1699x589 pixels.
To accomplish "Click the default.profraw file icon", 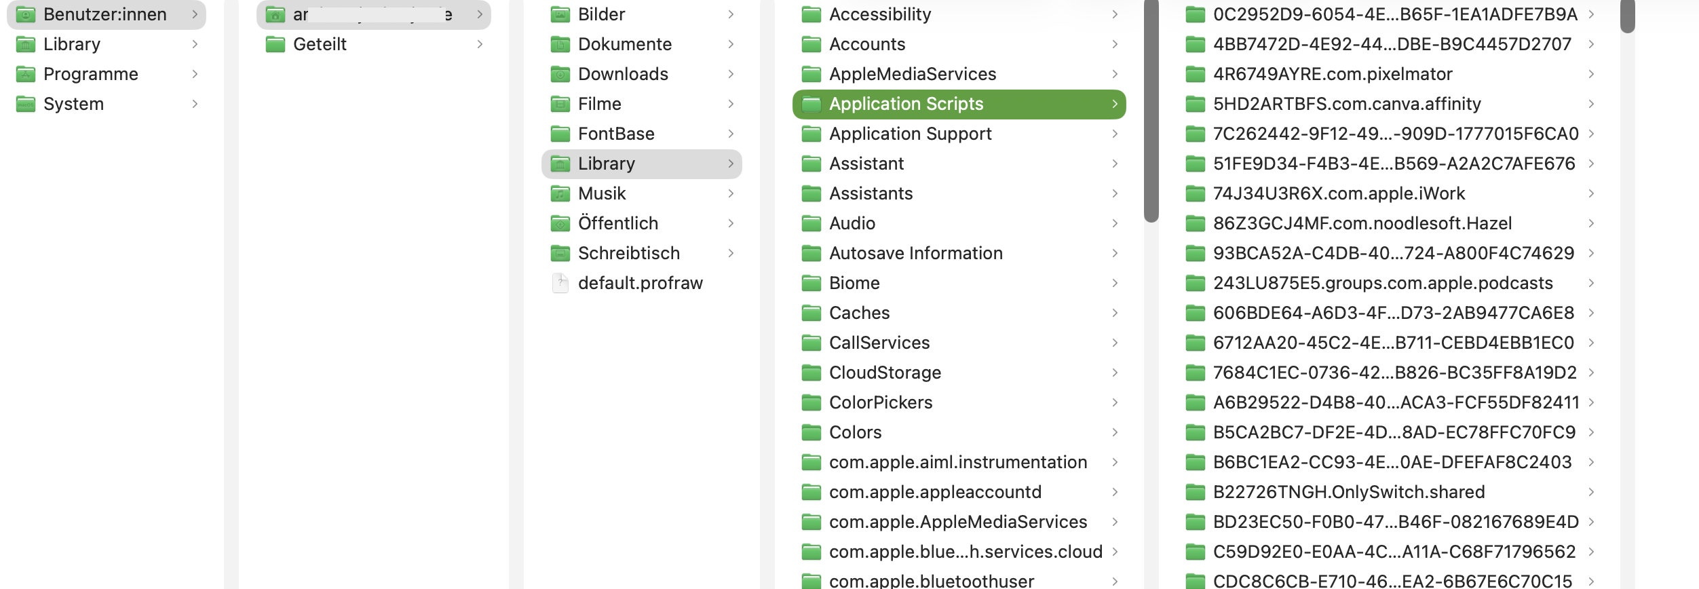I will [560, 283].
